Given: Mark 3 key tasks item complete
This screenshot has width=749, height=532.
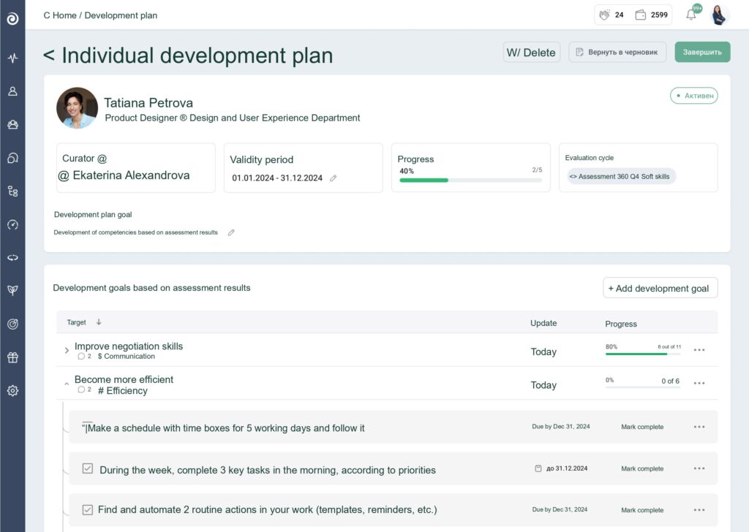Looking at the screenshot, I should click(x=642, y=468).
